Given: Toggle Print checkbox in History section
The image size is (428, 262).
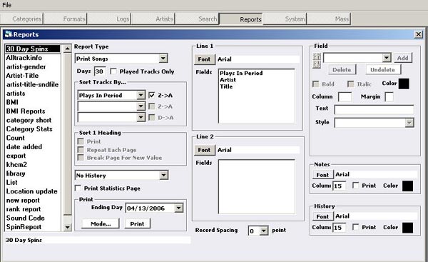Looking at the screenshot, I should [x=355, y=227].
